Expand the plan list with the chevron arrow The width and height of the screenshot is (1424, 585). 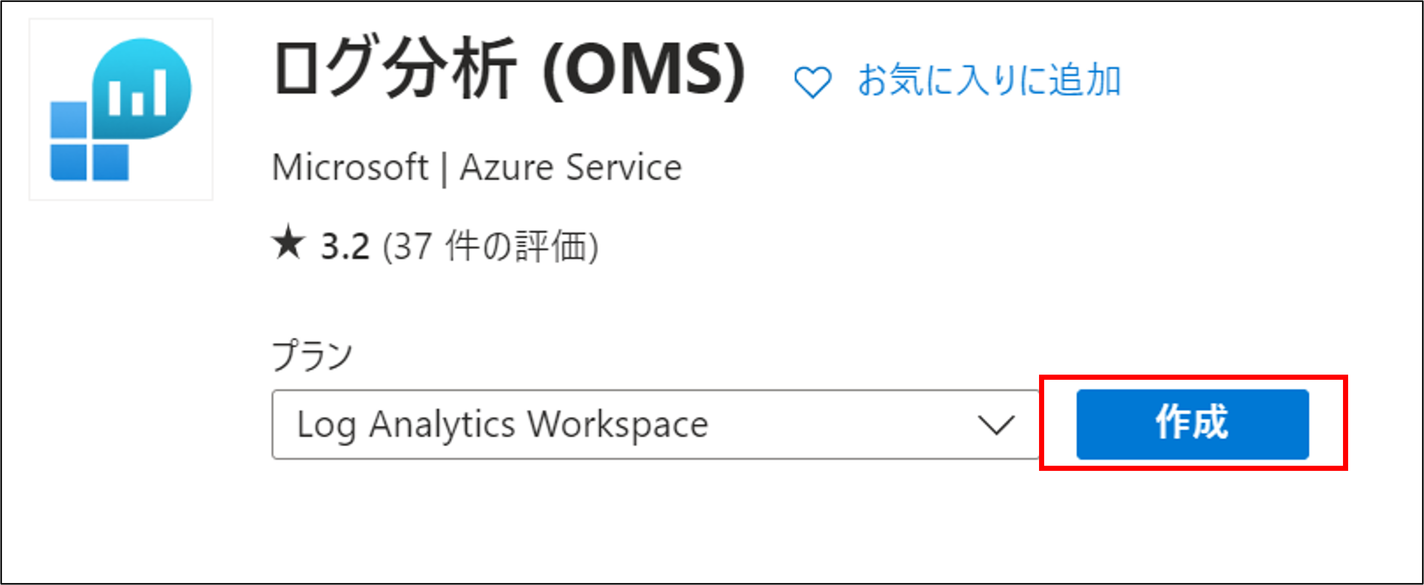[995, 425]
